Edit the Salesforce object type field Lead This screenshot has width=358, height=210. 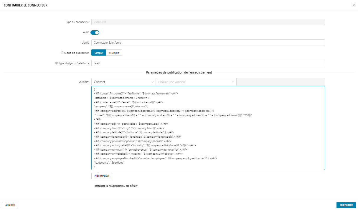point(208,63)
